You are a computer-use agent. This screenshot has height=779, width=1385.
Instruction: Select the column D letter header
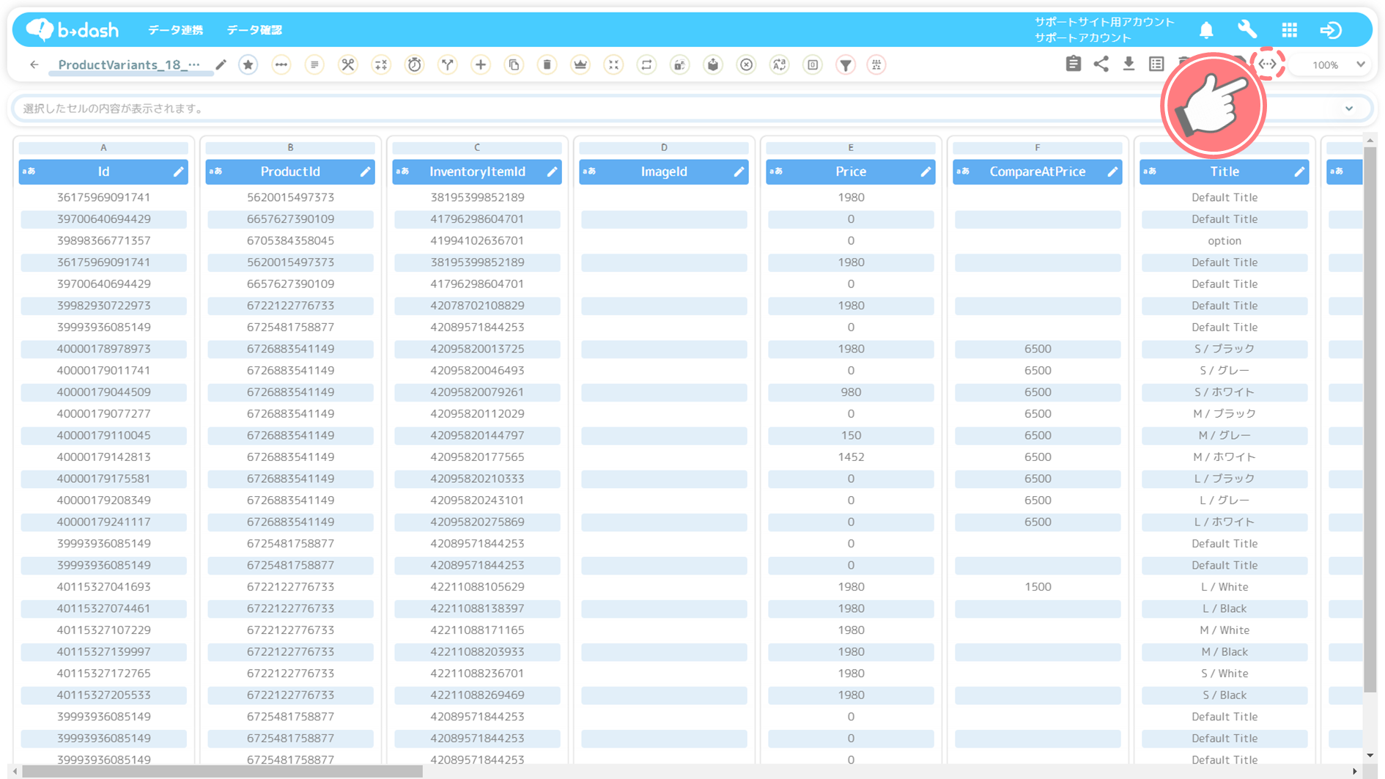[664, 147]
